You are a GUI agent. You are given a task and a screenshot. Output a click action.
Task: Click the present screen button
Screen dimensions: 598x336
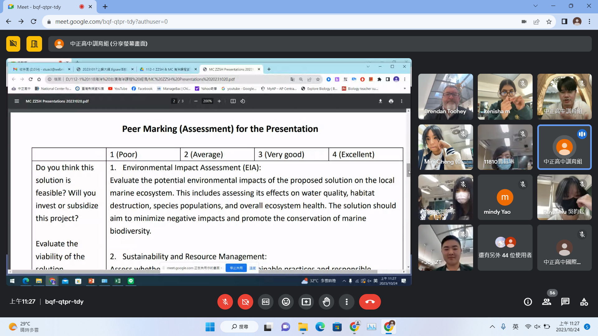(306, 302)
